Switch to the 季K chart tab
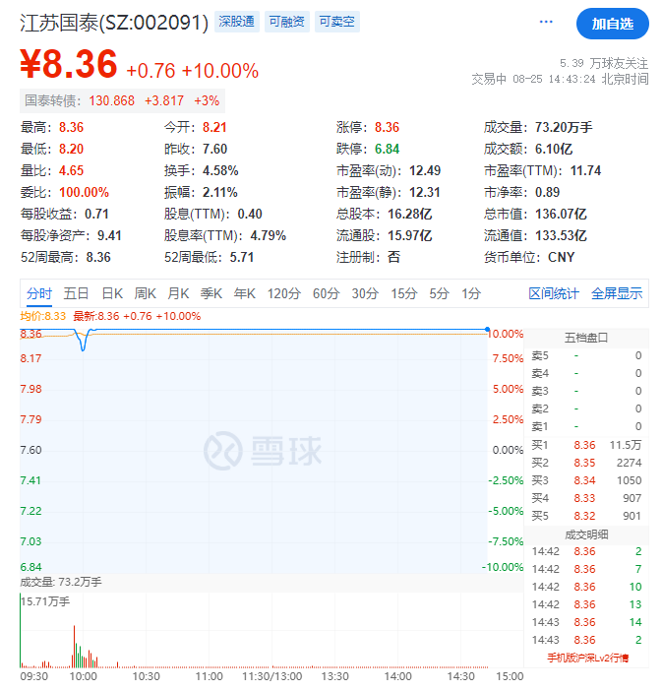This screenshot has height=691, width=662. 211,293
